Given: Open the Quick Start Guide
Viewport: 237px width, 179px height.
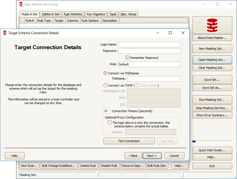Looking at the screenshot, I should pos(212,150).
